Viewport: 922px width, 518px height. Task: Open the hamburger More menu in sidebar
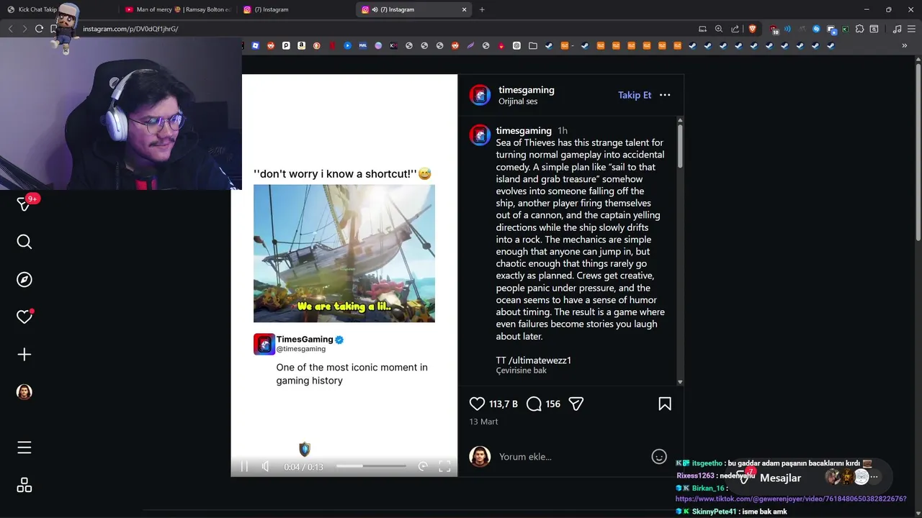(24, 447)
